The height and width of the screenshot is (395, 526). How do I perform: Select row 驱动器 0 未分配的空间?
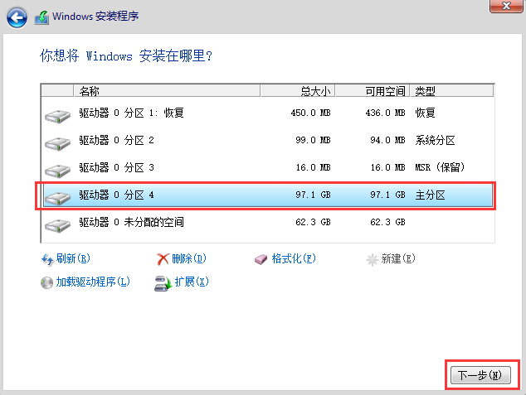tap(268, 223)
